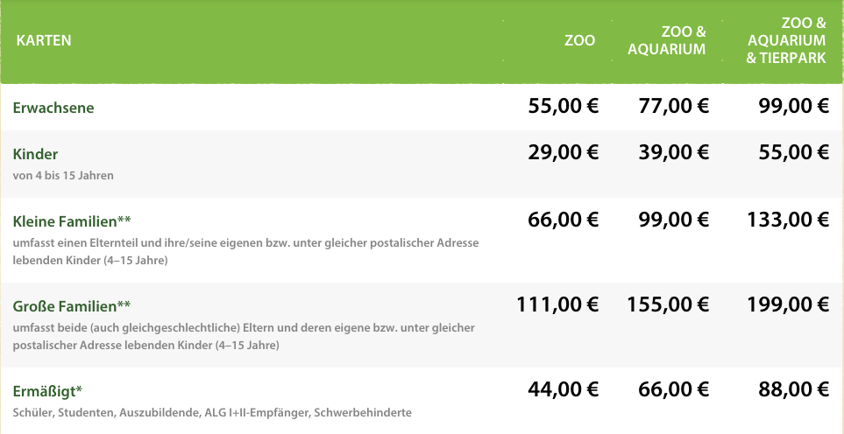Select the 199,00 € large family price
844x434 pixels.
pos(788,304)
